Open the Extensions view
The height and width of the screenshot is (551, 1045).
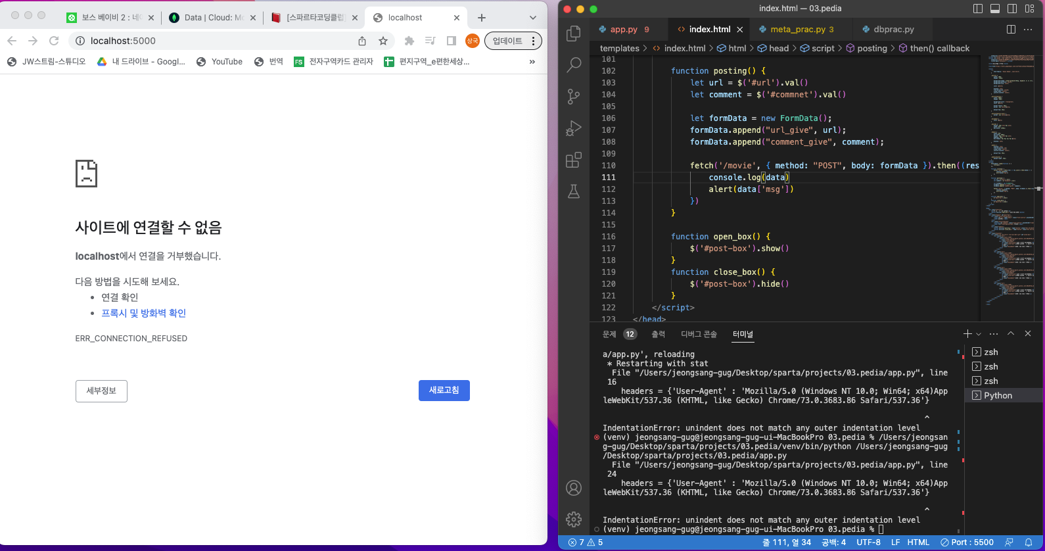coord(574,160)
